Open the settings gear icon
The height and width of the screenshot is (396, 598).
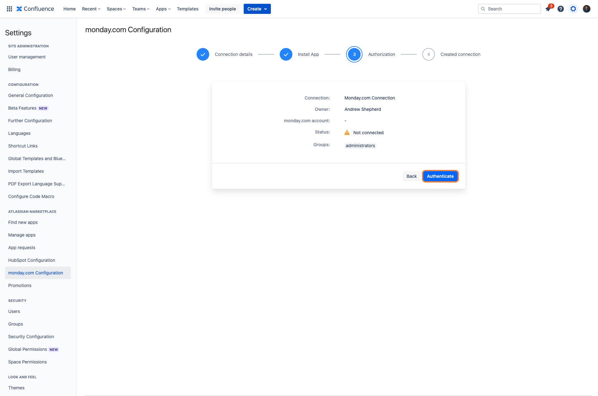[573, 9]
